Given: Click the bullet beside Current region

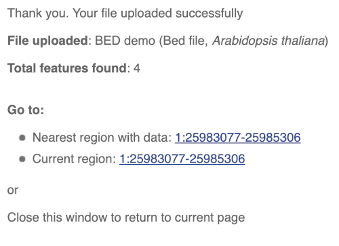Looking at the screenshot, I should (22, 159).
